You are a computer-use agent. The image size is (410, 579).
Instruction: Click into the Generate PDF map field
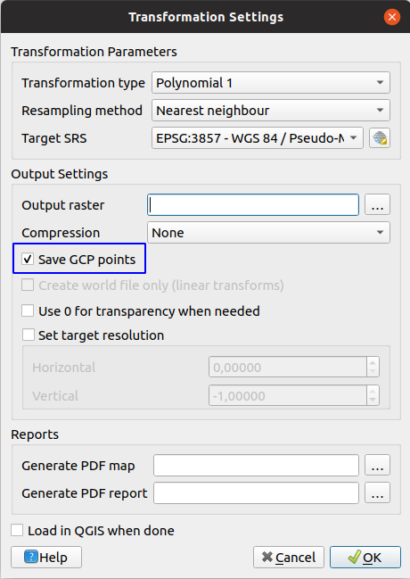pyautogui.click(x=256, y=465)
